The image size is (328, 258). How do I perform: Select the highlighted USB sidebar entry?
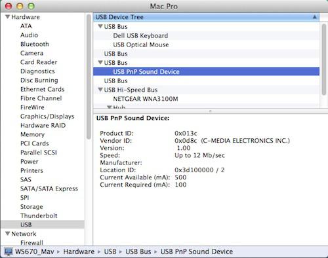coord(43,225)
